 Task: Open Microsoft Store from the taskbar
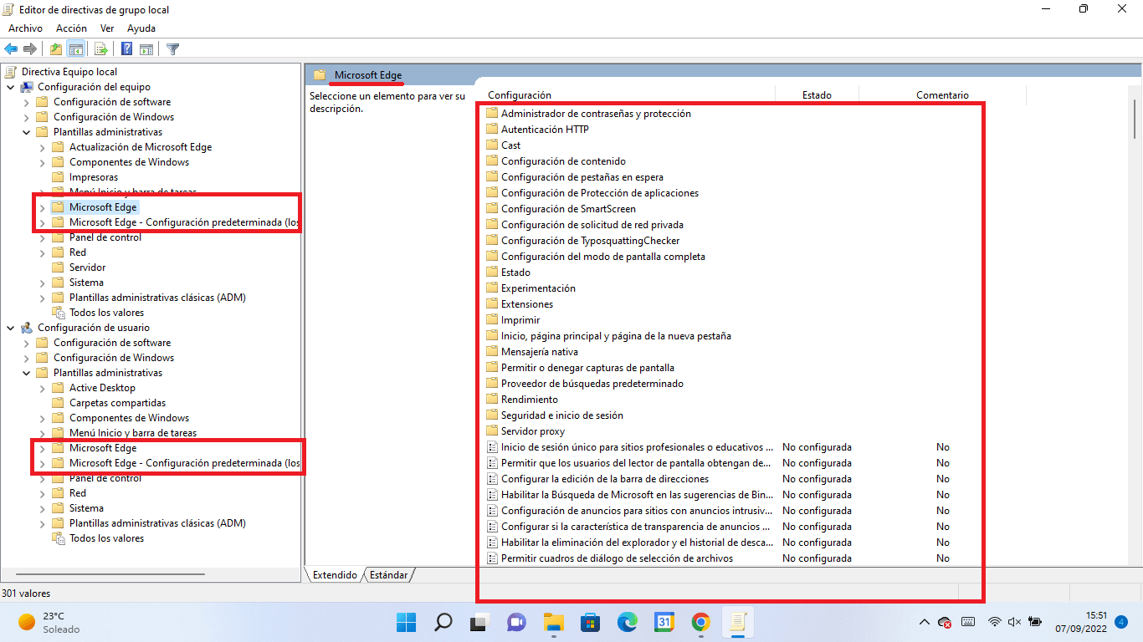point(591,622)
